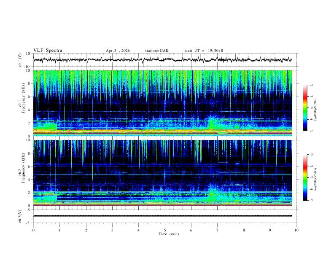Click the time axis tick label "3"

[x=112, y=230]
